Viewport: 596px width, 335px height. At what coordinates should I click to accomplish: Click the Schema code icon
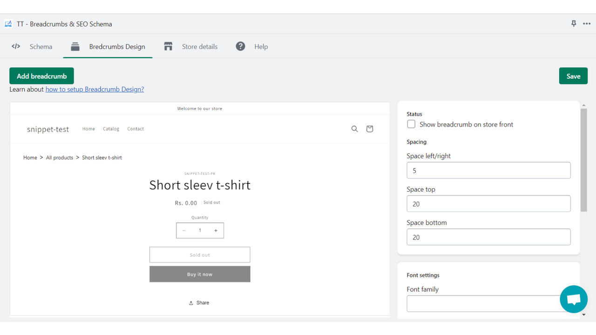(x=15, y=46)
